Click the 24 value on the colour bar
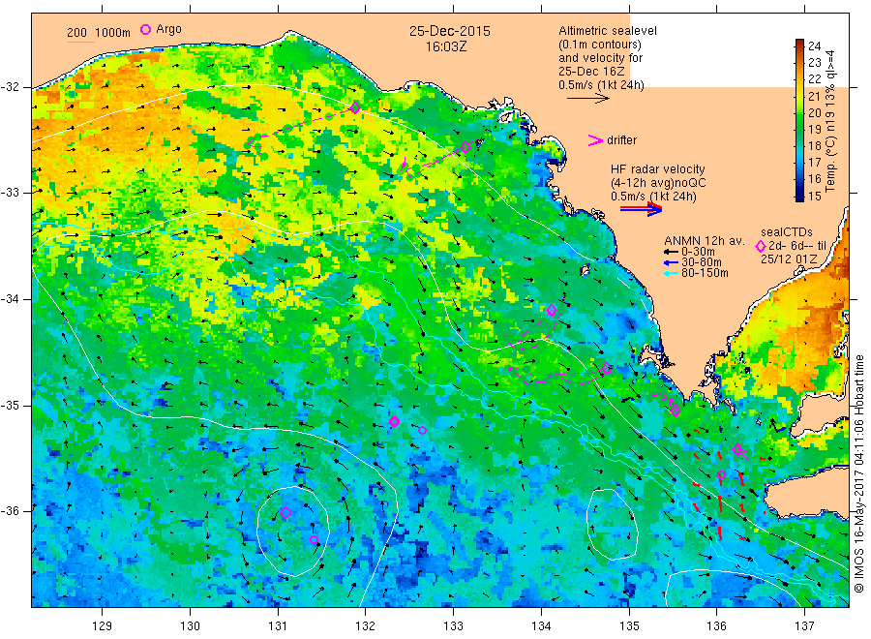871x639 pixels. 814,46
